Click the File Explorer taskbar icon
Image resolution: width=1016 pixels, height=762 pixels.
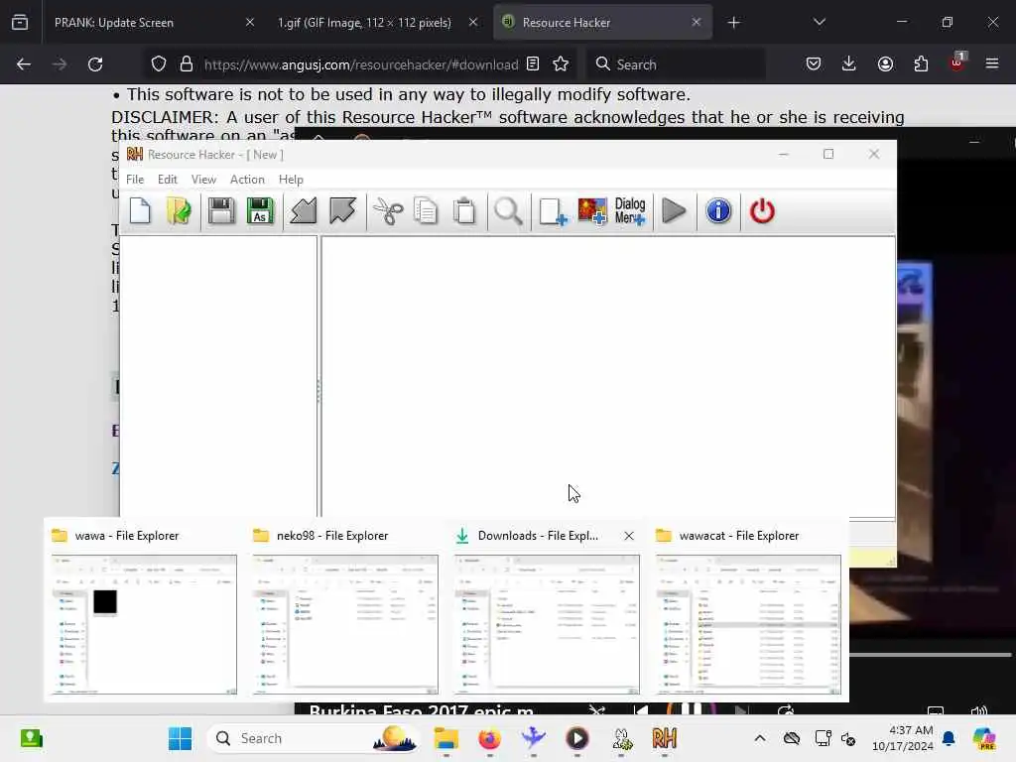(x=445, y=738)
